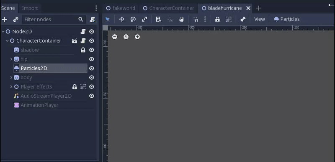
Task: Toggle visibility of CharacterContainer
Action: pyautogui.click(x=92, y=41)
